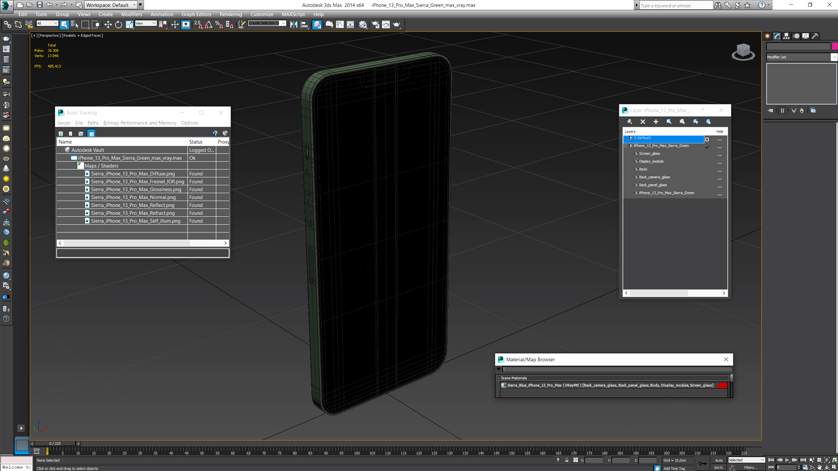Open Select by Name list
The width and height of the screenshot is (838, 471).
pyautogui.click(x=74, y=24)
